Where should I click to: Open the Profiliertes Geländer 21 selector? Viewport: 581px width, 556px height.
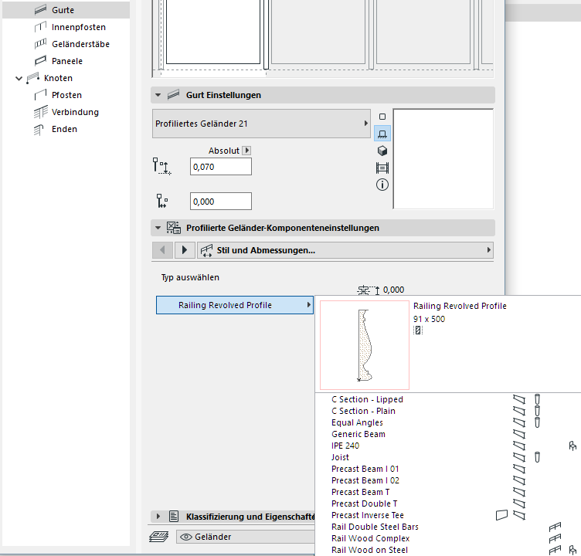(261, 124)
